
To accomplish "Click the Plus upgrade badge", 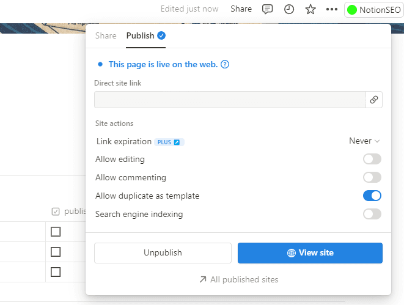I will [169, 142].
